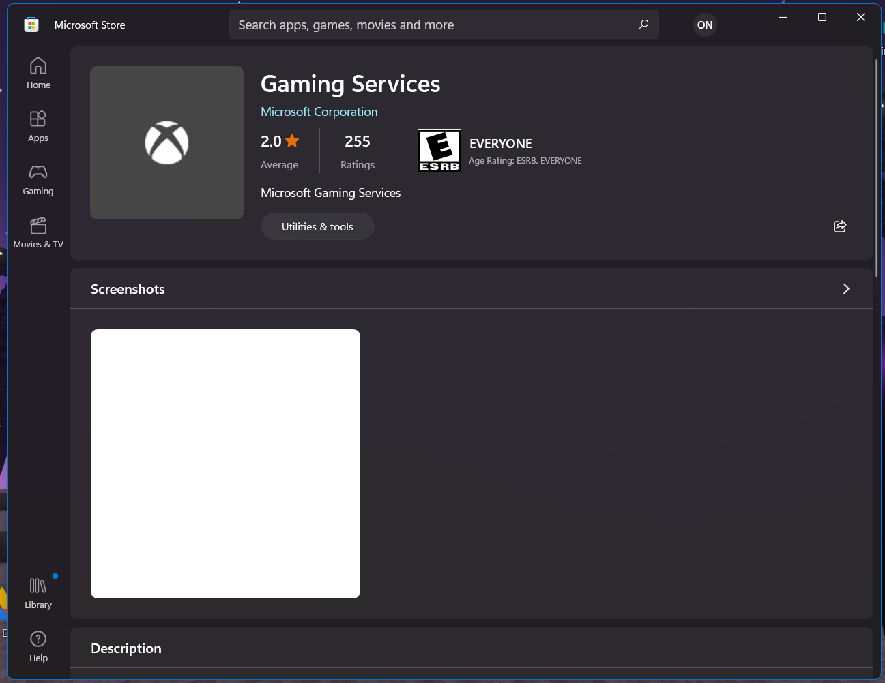The image size is (885, 683).
Task: Click the Xbox Gaming Services app icon
Action: tap(166, 143)
